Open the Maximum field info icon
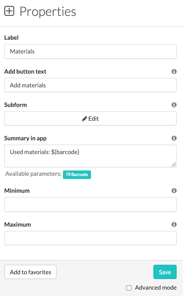The image size is (183, 296). [174, 225]
